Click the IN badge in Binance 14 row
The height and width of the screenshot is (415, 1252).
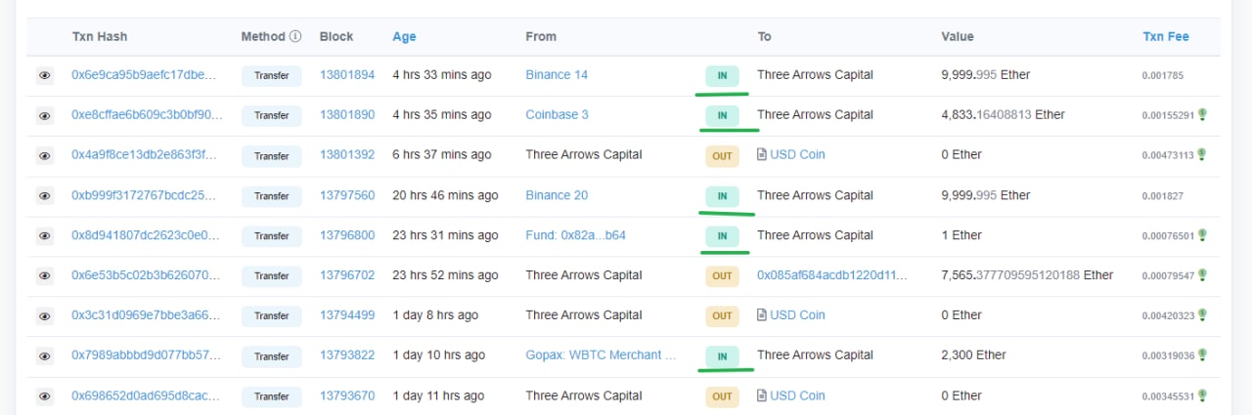pos(722,75)
